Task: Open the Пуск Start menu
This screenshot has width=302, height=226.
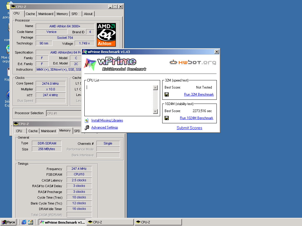Action: (x=9, y=222)
